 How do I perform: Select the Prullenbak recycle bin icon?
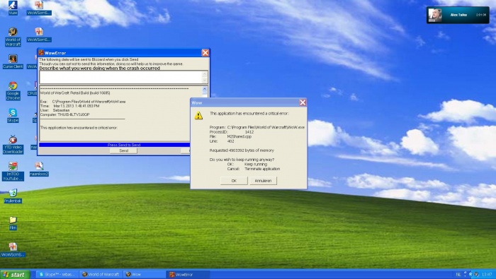[13, 196]
